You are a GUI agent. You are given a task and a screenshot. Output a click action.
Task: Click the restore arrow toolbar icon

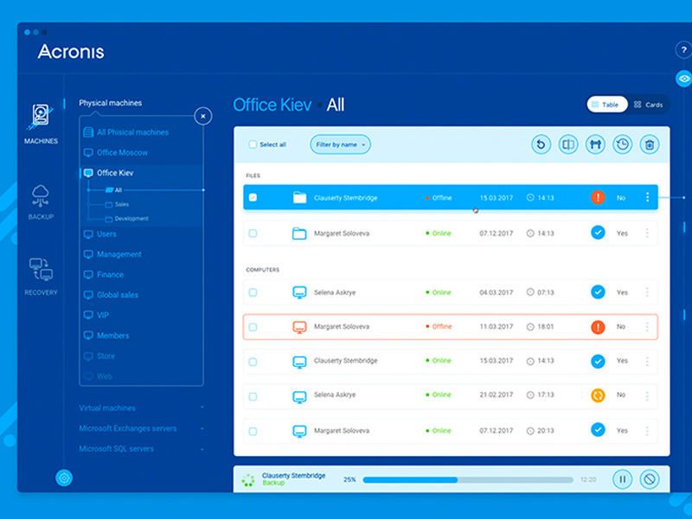click(x=541, y=144)
